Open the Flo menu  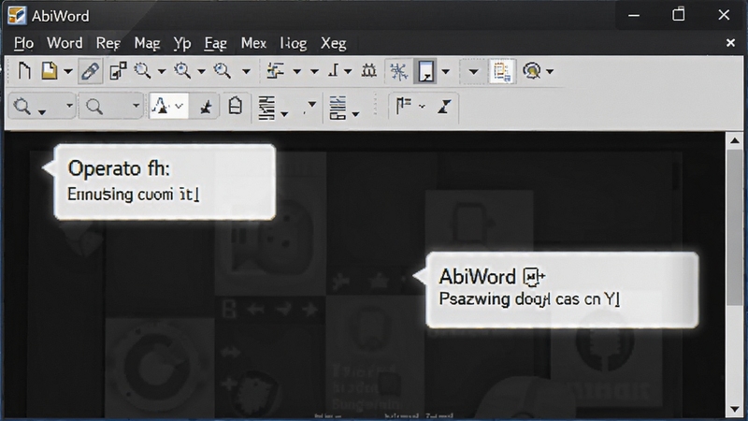pos(24,43)
